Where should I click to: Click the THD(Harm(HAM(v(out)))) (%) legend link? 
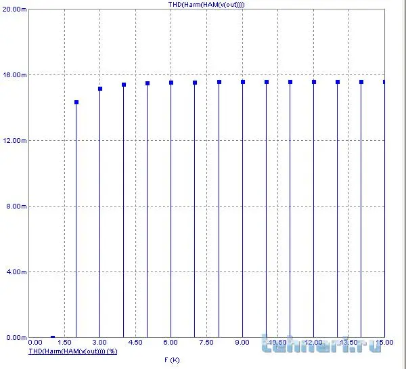coord(73,351)
